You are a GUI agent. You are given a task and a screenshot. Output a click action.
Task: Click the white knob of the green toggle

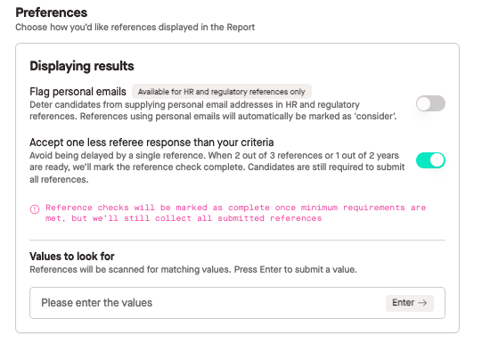point(437,160)
